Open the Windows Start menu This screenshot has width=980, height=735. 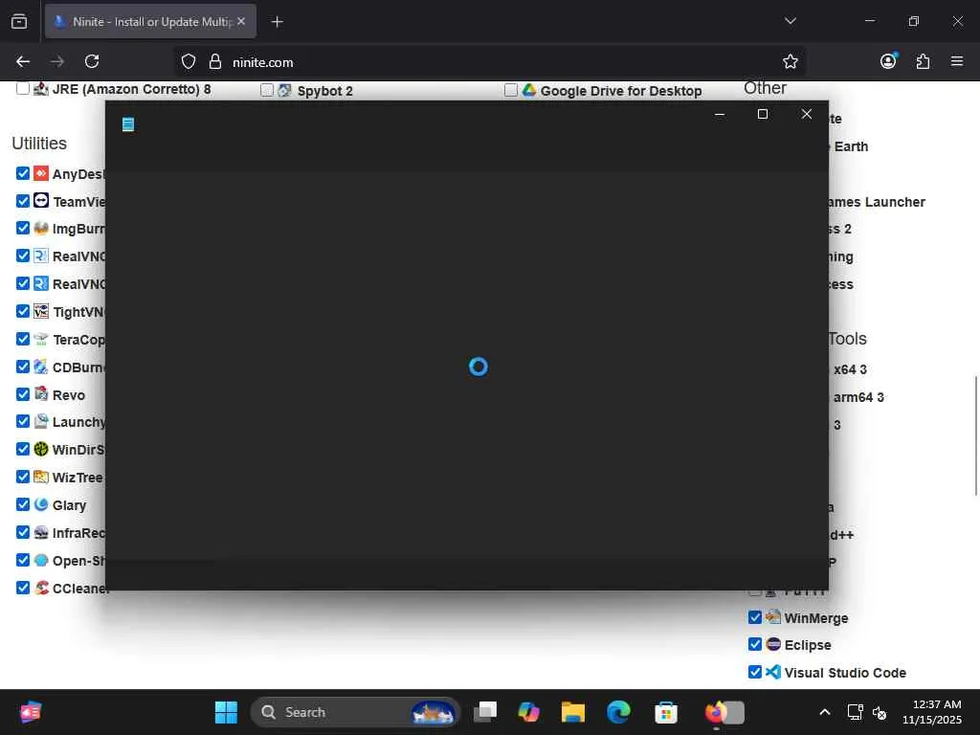[226, 712]
